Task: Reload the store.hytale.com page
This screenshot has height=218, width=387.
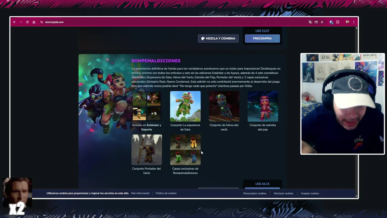Action: pos(27,22)
